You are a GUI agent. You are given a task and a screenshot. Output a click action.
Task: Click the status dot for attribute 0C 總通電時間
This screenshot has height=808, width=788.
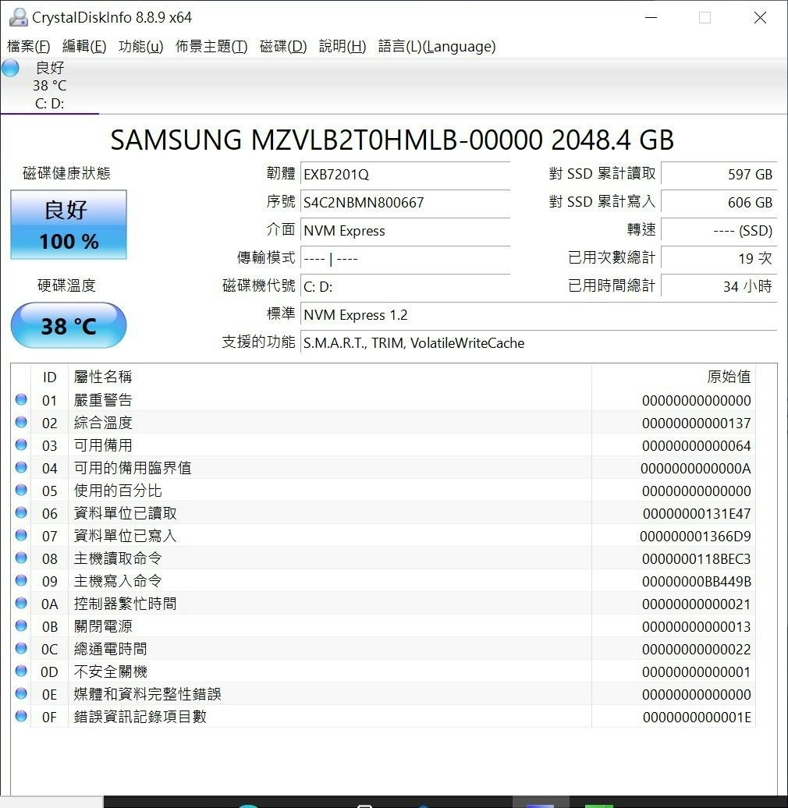click(21, 648)
